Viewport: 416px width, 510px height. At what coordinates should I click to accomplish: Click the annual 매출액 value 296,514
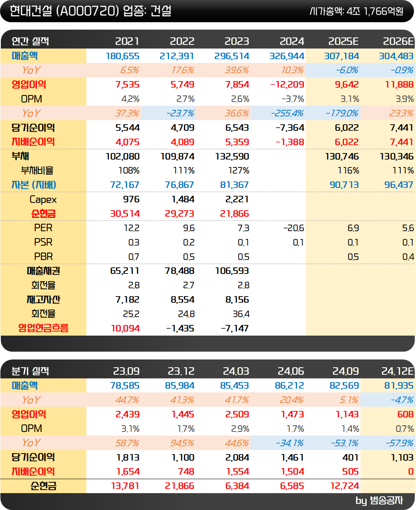point(232,56)
